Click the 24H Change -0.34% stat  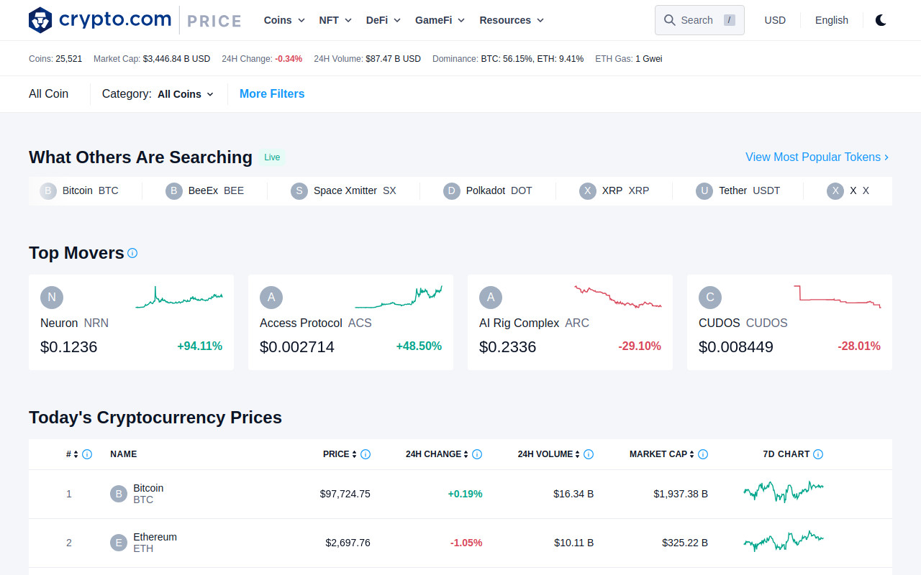[x=262, y=59]
